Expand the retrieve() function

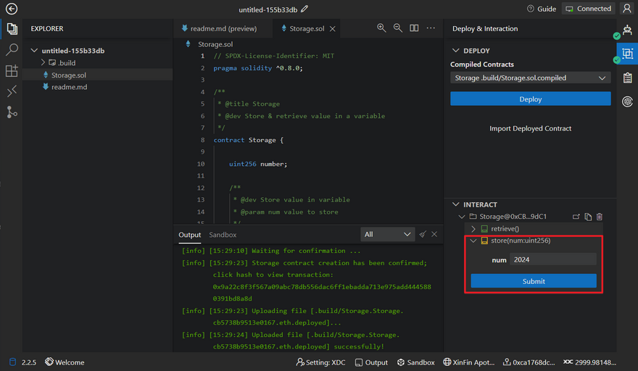click(x=473, y=229)
